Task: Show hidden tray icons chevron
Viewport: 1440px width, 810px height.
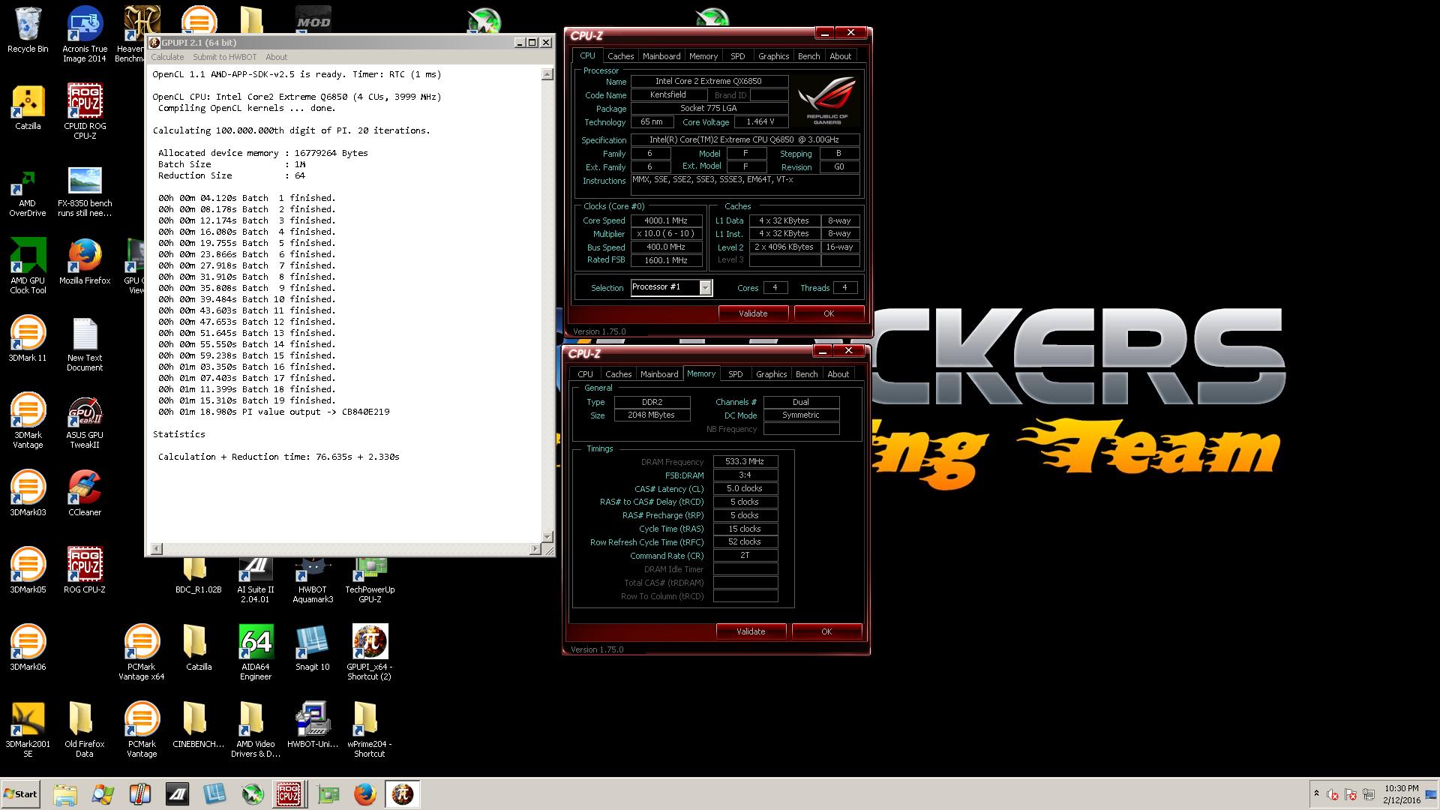Action: 1316,793
